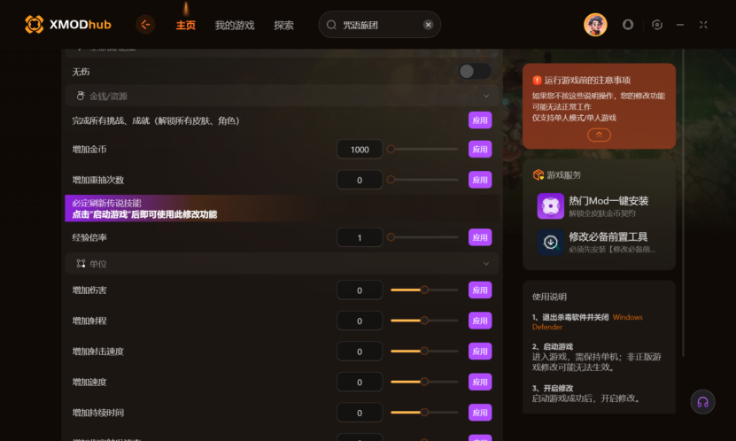The height and width of the screenshot is (441, 736).
Task: Click the Windows Defender link
Action: 586,321
